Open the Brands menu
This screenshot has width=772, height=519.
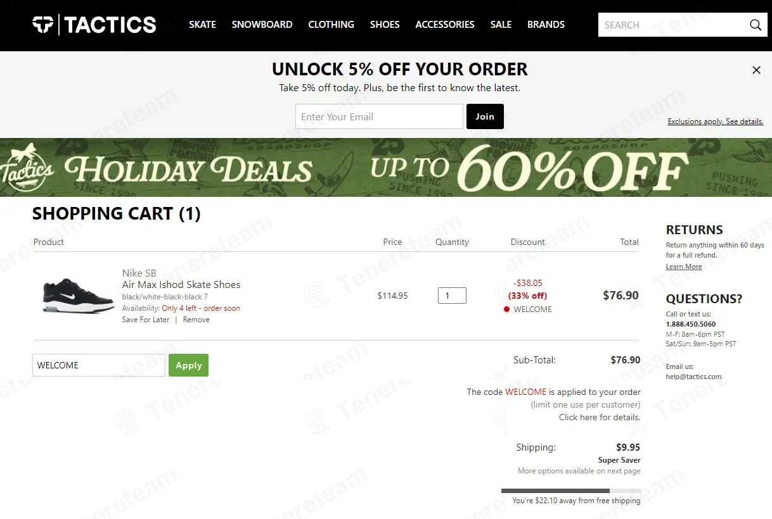click(546, 25)
